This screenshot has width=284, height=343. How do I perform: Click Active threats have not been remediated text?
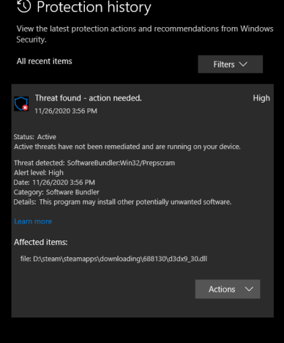(x=127, y=147)
